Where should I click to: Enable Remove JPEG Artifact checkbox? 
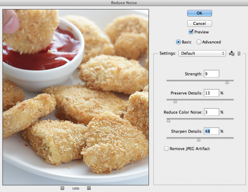pos(166,149)
